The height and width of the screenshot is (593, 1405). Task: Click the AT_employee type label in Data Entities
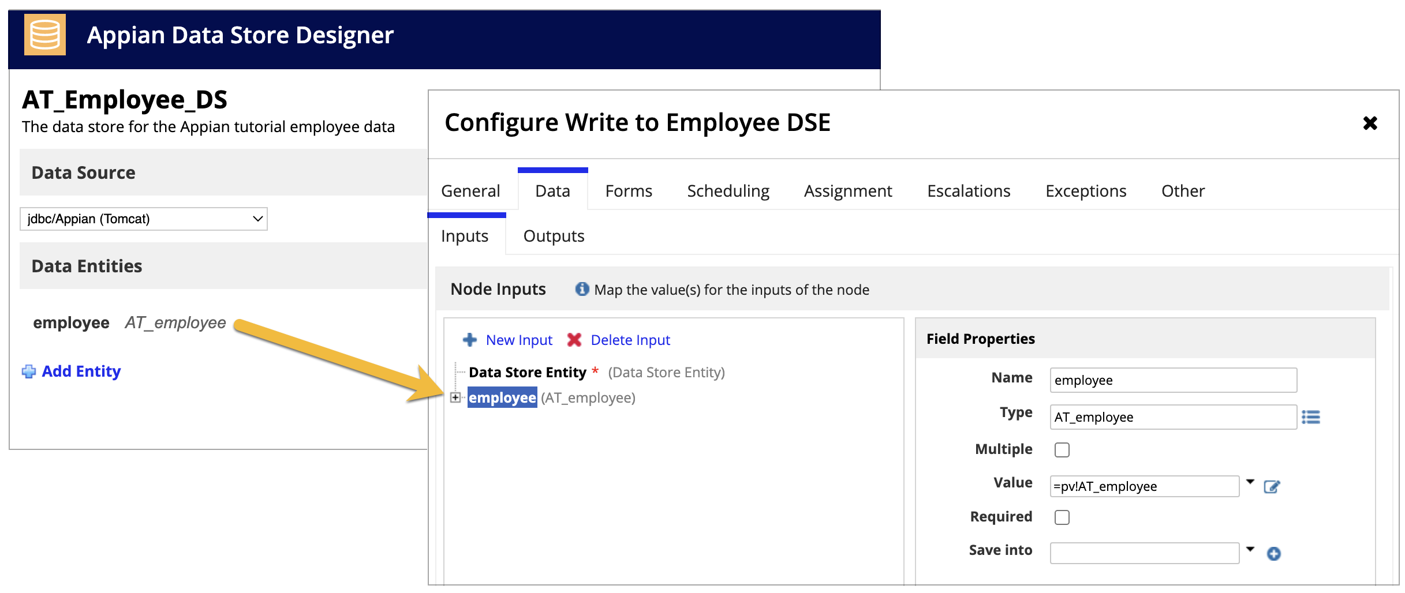(175, 322)
